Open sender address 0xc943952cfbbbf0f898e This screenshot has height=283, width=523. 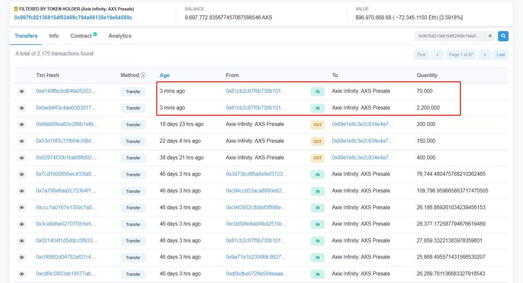tap(256, 207)
